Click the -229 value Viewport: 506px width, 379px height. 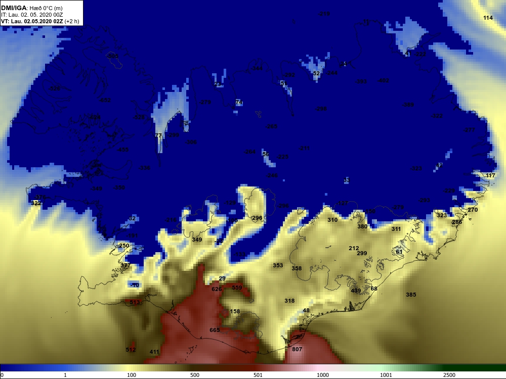pyautogui.click(x=448, y=191)
